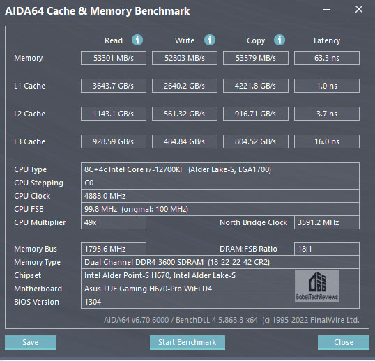375x361 pixels.
Task: Minimize the AIDA64 benchmark window
Action: (327, 10)
